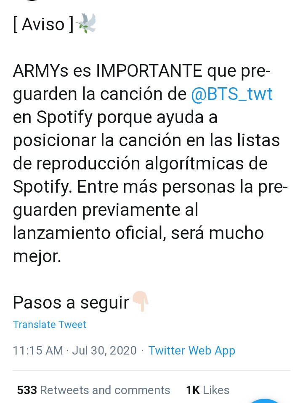Click the 11:15 AM timestamp
The width and height of the screenshot is (303, 403).
coord(38,351)
